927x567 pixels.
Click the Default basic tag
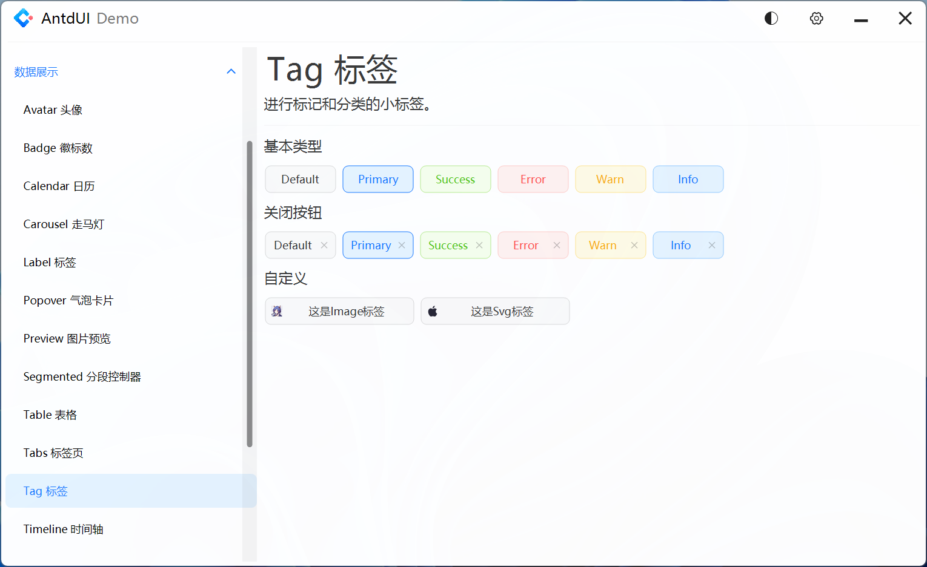[x=300, y=179]
